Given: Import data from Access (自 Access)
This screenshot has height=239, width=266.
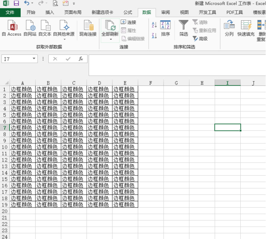Looking at the screenshot, I should tap(12, 28).
